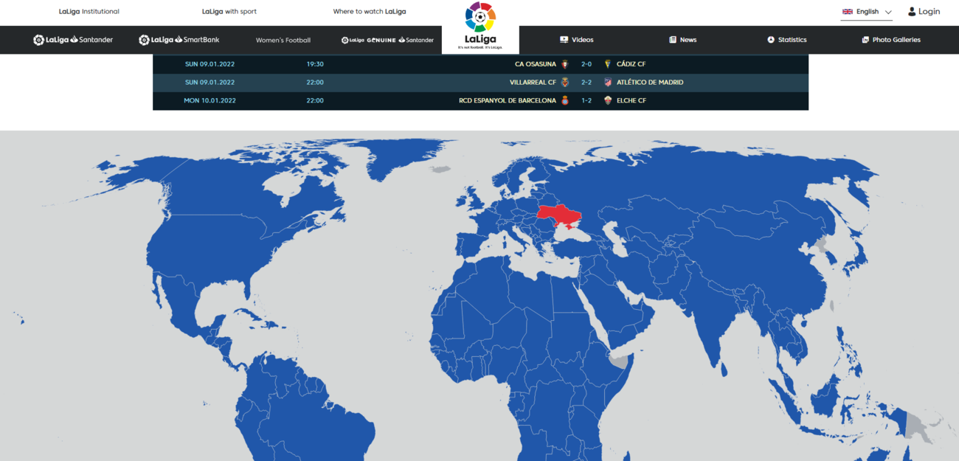Viewport: 959px width, 461px height.
Task: Click the Villarreal CF team crest
Action: click(x=565, y=82)
